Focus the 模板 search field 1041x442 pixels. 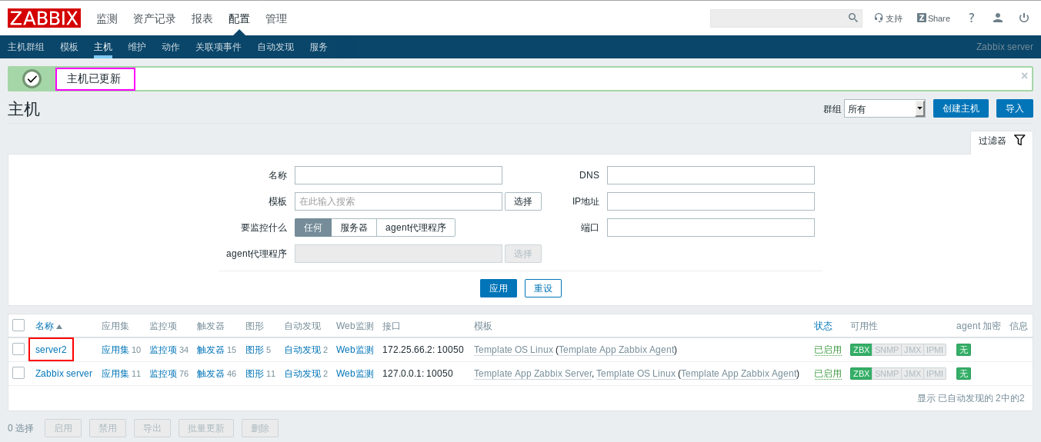399,201
